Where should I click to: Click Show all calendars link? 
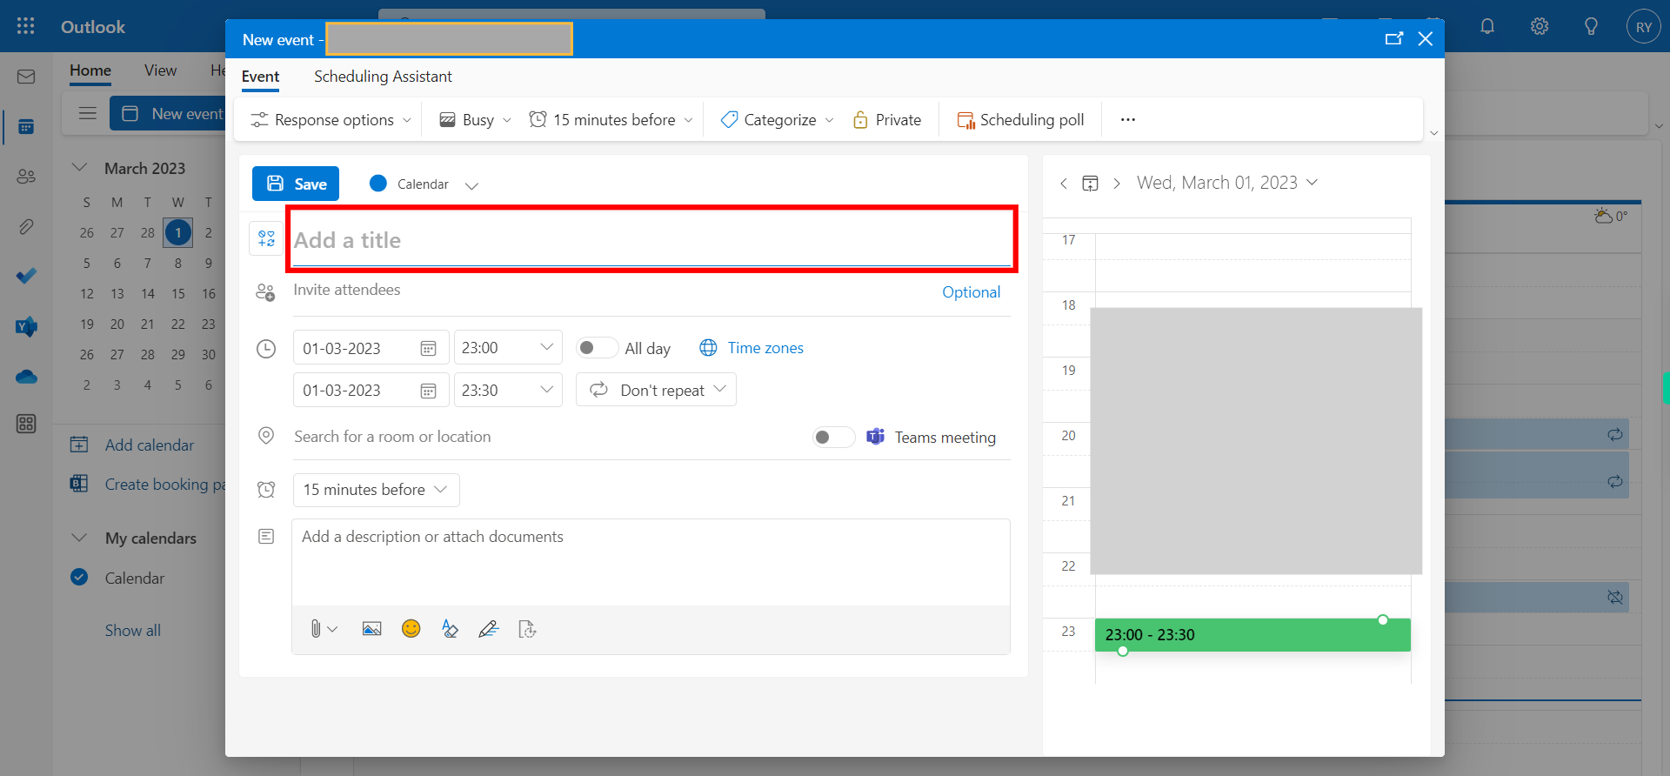[133, 630]
